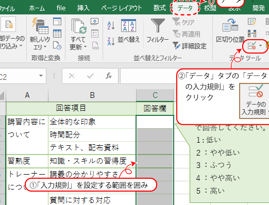Open the file ribbon tab
Viewport: 269px width, 205px height.
pyautogui.click(x=61, y=8)
